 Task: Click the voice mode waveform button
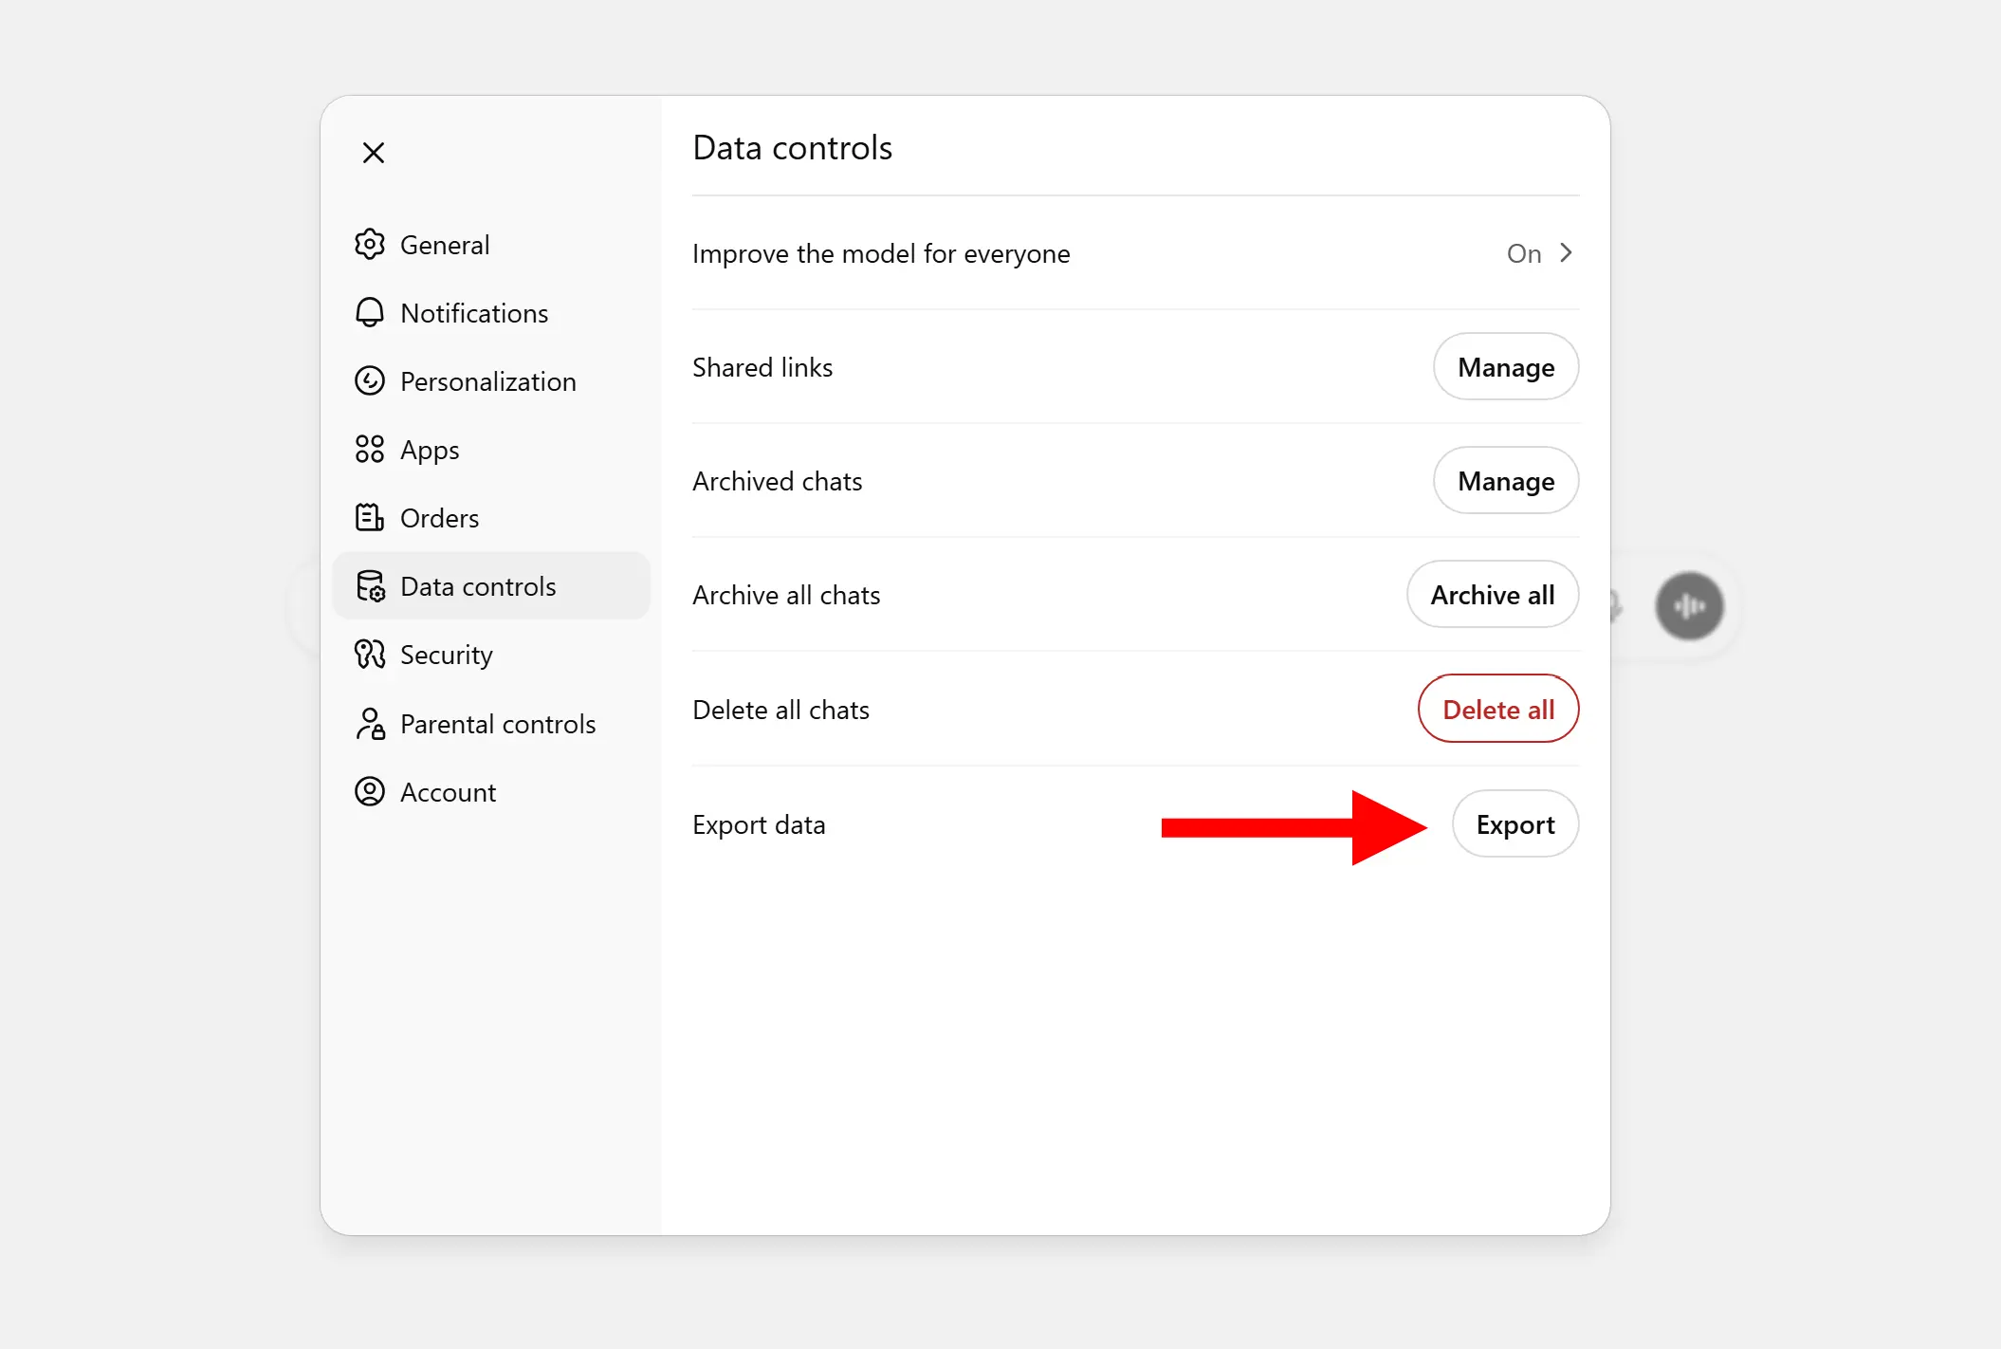[x=1689, y=606]
